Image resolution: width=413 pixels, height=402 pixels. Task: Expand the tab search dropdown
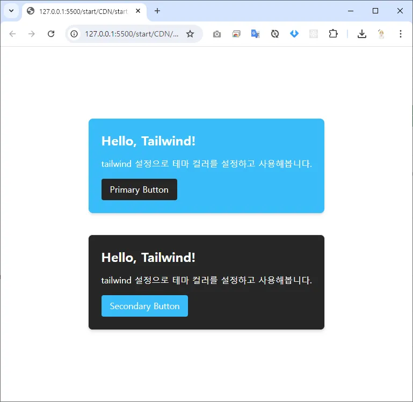point(11,11)
